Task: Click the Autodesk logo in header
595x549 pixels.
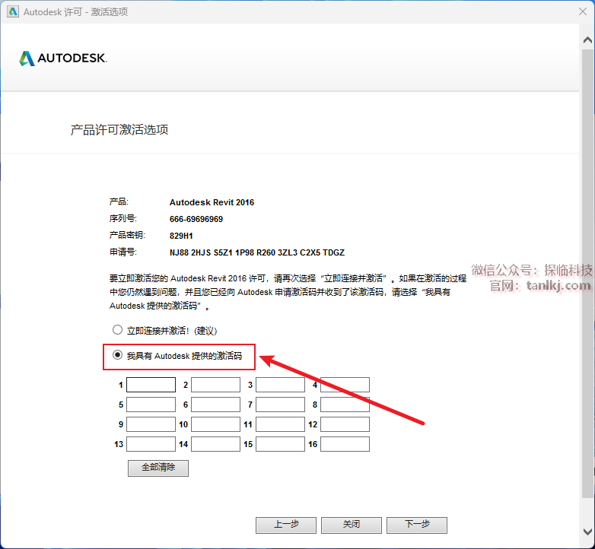Action: tap(63, 59)
